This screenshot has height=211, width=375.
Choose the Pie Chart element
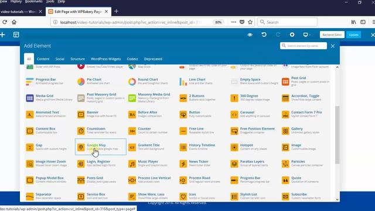(94, 81)
